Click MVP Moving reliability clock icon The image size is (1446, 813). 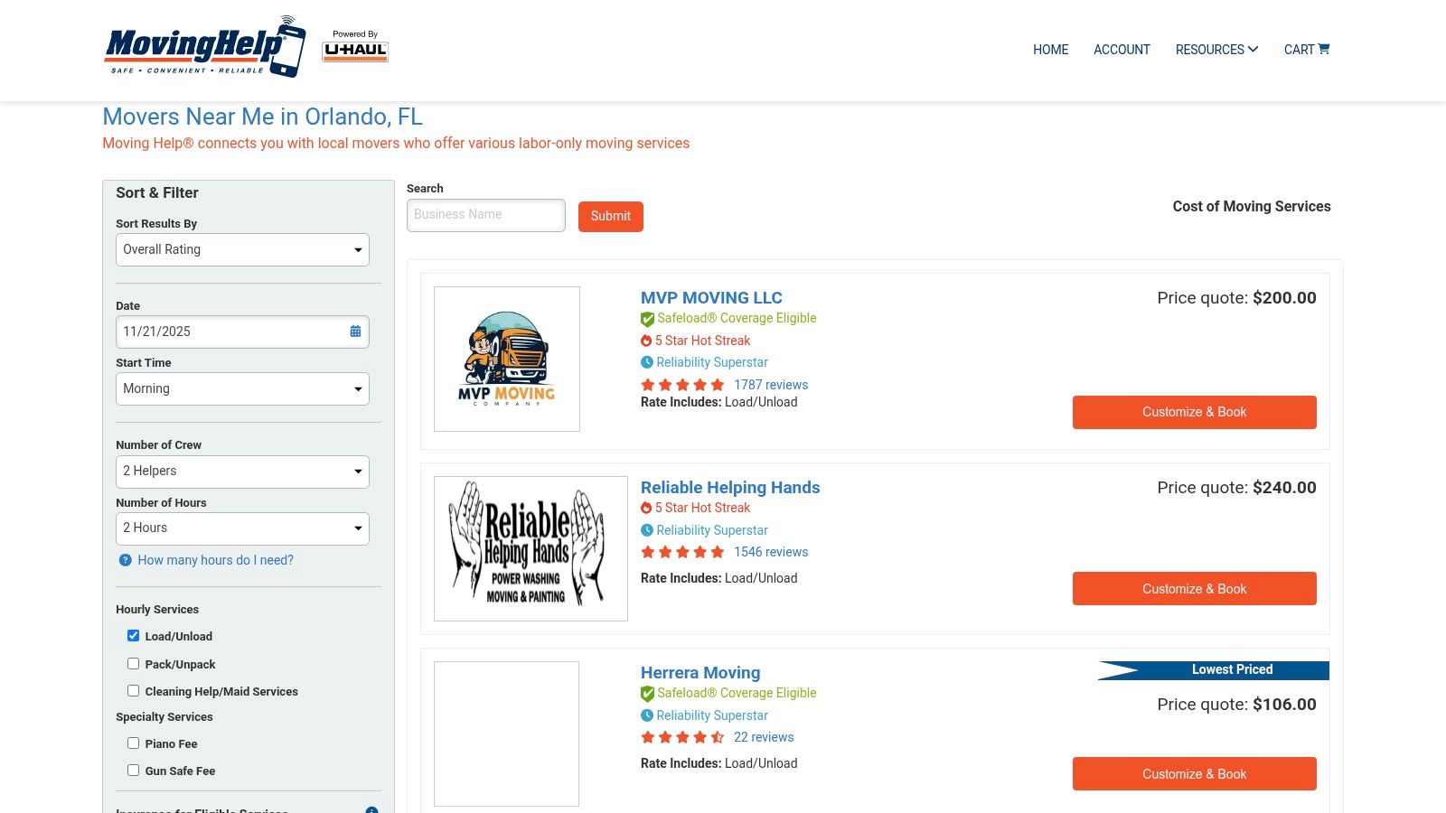[647, 362]
